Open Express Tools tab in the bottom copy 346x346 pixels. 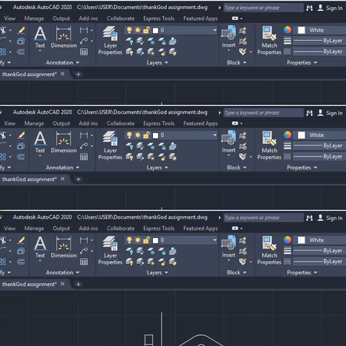coord(159,228)
